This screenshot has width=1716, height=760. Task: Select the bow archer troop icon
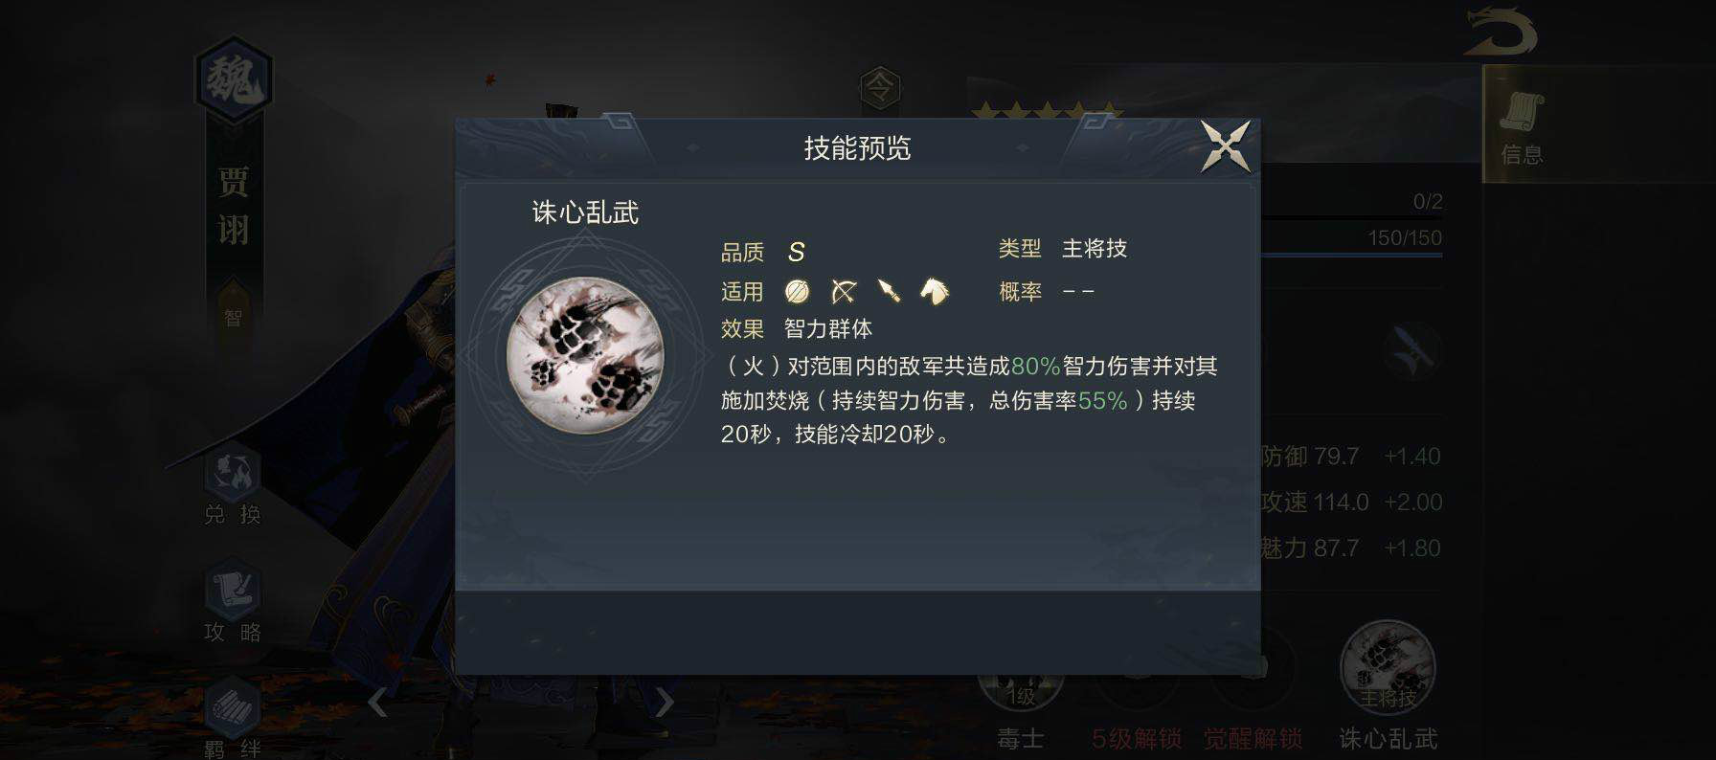click(x=844, y=291)
